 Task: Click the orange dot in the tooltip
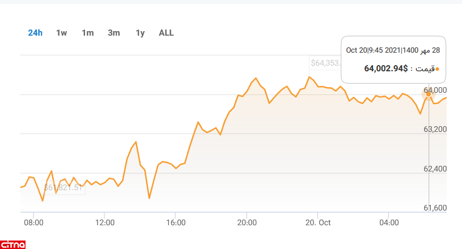point(437,69)
